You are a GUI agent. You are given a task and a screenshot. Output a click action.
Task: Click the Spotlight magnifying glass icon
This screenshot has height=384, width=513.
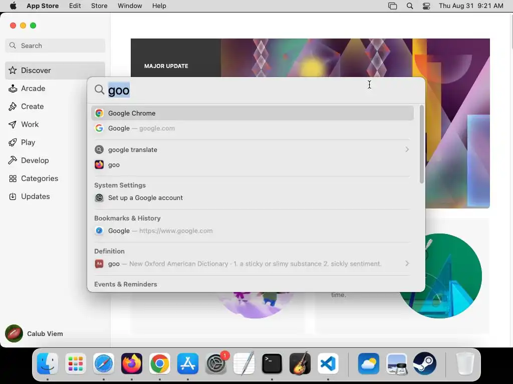coord(99,89)
